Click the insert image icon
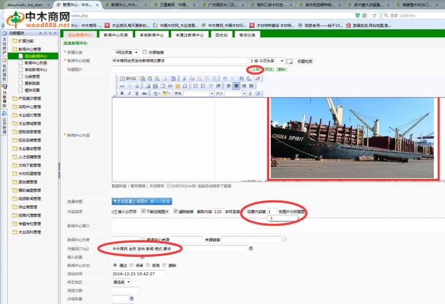The height and width of the screenshot is (304, 445). (x=148, y=86)
